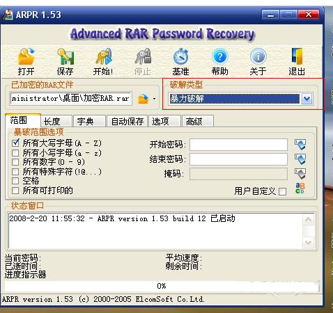Viewport: 333px width, 313px height.
Task: Expand the 破解类型 dropdown arrow
Action: pyautogui.click(x=307, y=99)
